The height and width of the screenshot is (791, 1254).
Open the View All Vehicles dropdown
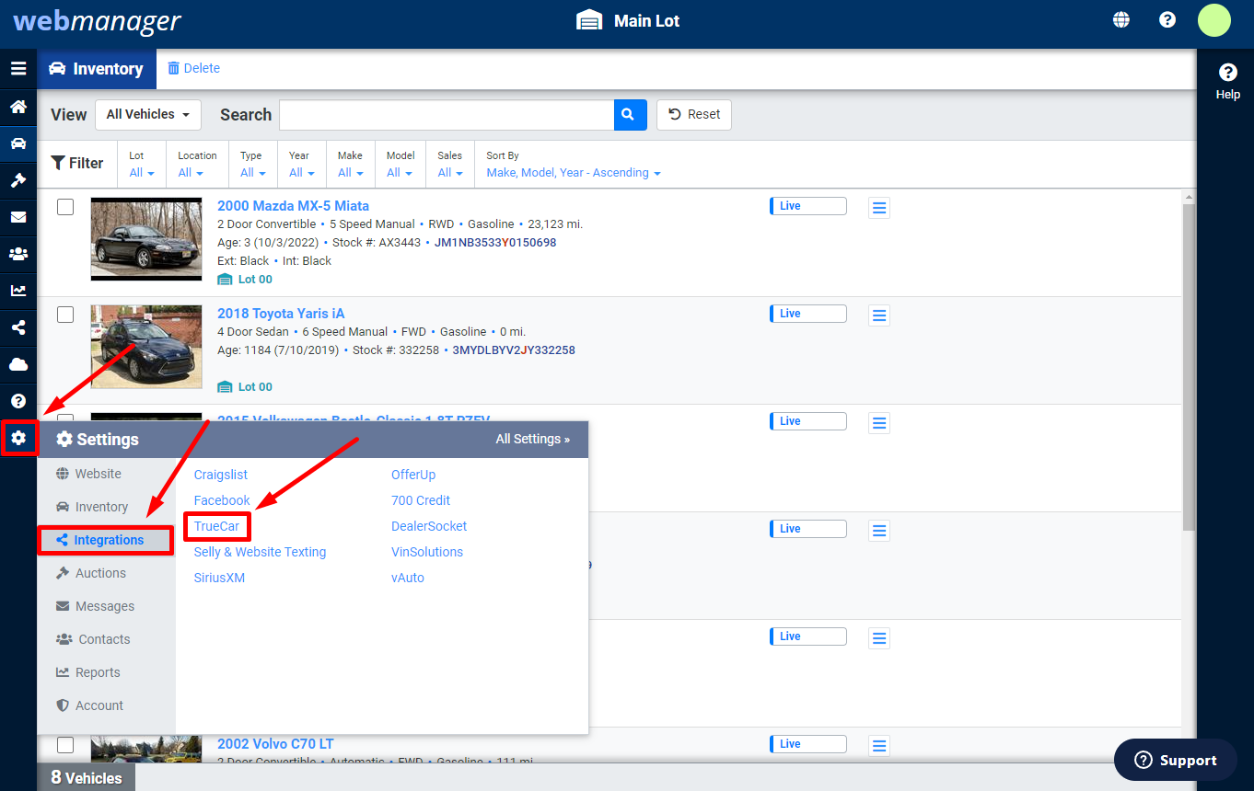click(147, 114)
